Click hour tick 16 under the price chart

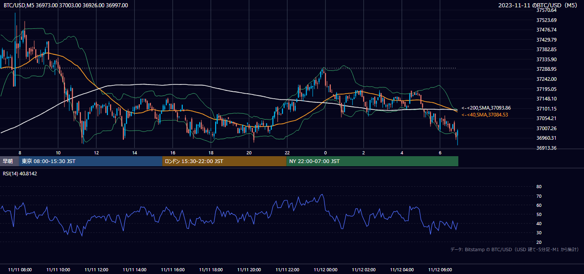click(x=173, y=153)
